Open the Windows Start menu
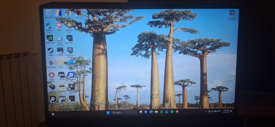This screenshot has height=127, width=275. pyautogui.click(x=108, y=113)
